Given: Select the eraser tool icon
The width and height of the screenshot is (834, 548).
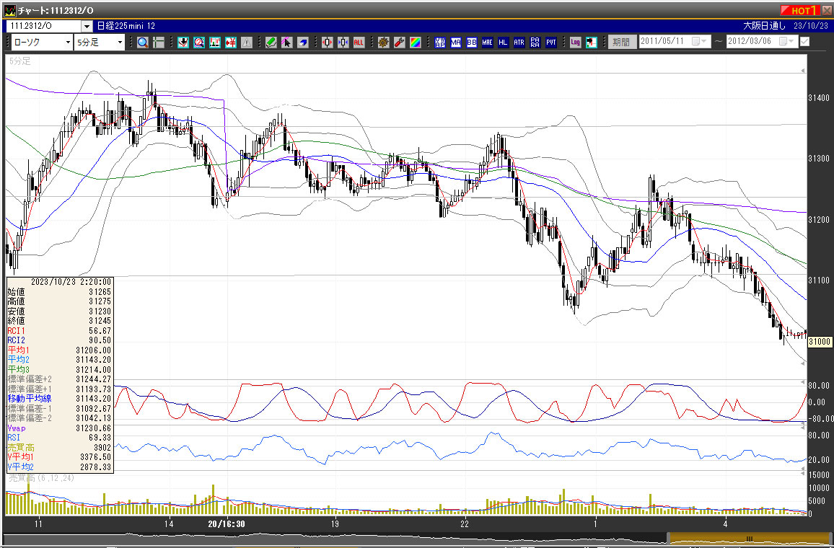Looking at the screenshot, I should pos(302,43).
